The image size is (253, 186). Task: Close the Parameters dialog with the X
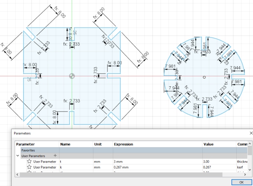click(251, 133)
